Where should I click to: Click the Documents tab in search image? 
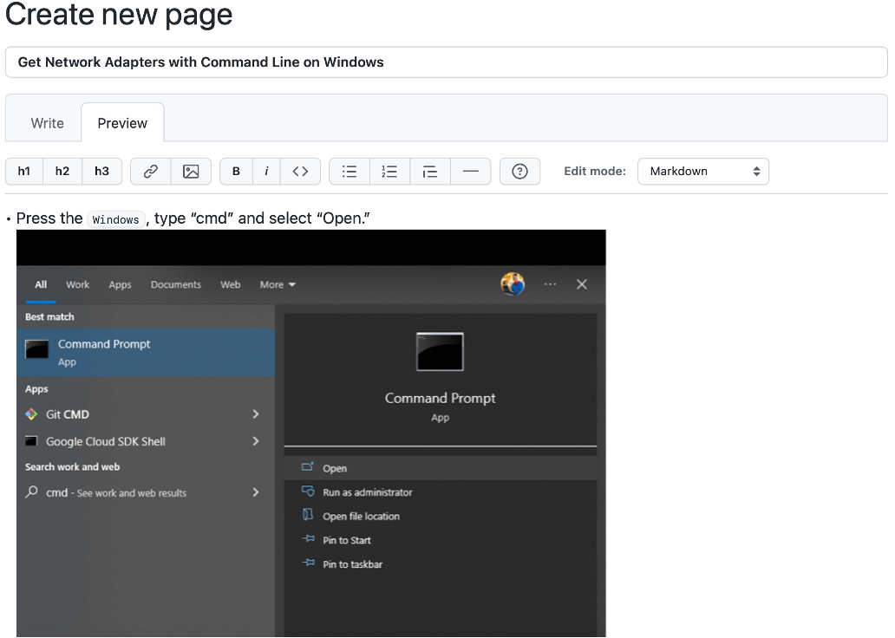[x=176, y=284]
